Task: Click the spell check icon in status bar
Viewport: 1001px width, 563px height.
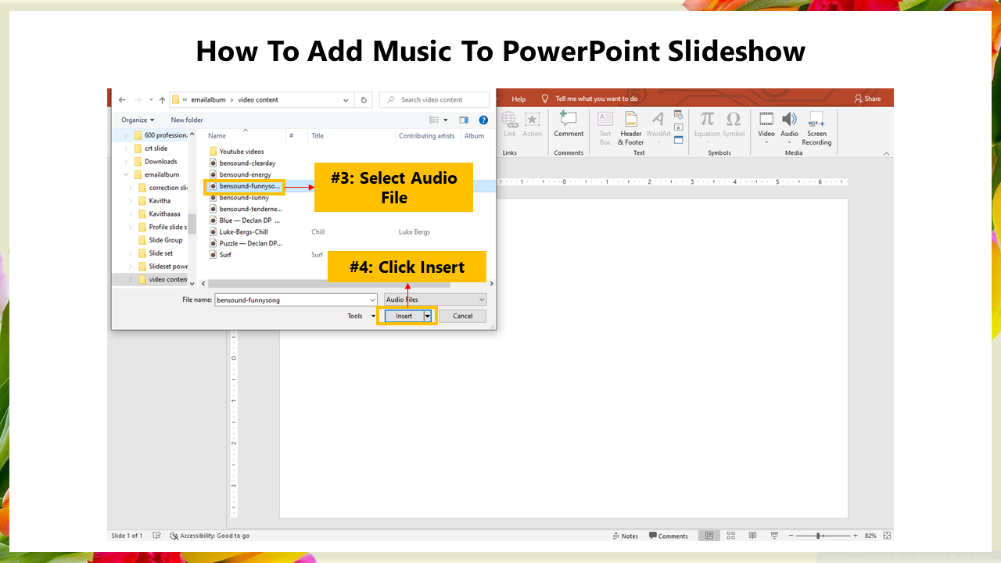Action: (157, 536)
